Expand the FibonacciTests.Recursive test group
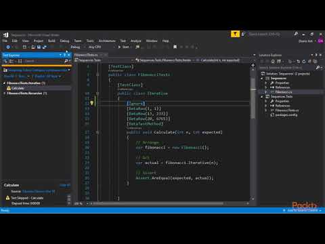This screenshot has height=244, width=325. tap(4, 94)
